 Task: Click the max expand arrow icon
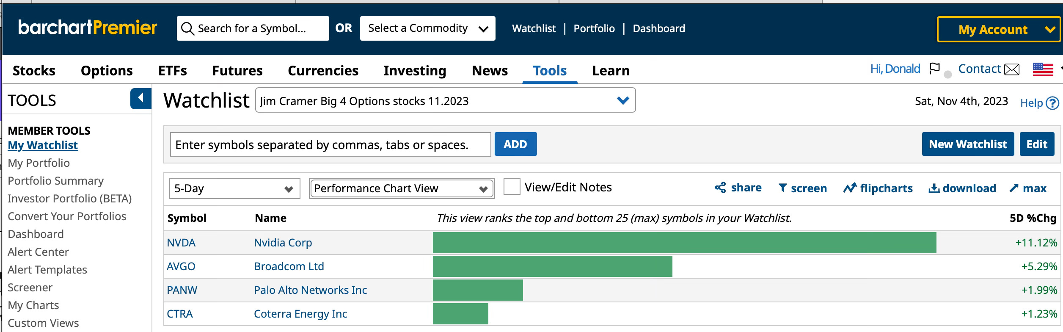pyautogui.click(x=1014, y=188)
